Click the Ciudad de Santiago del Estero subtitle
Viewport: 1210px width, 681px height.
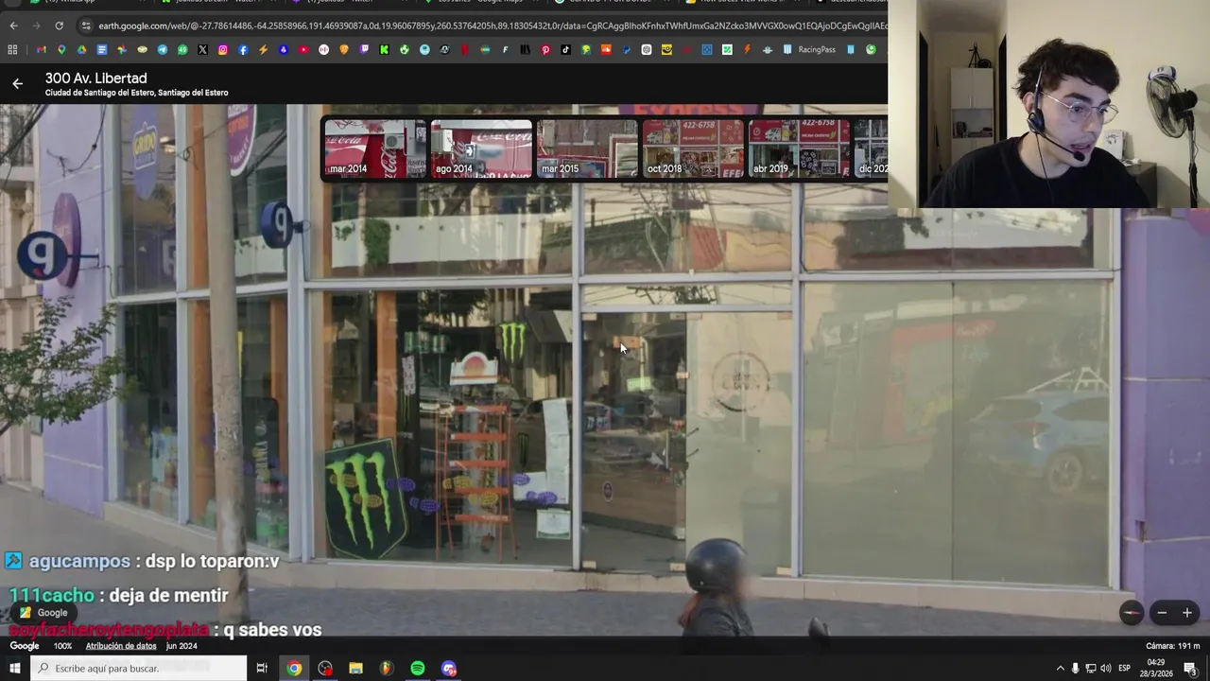pyautogui.click(x=137, y=93)
